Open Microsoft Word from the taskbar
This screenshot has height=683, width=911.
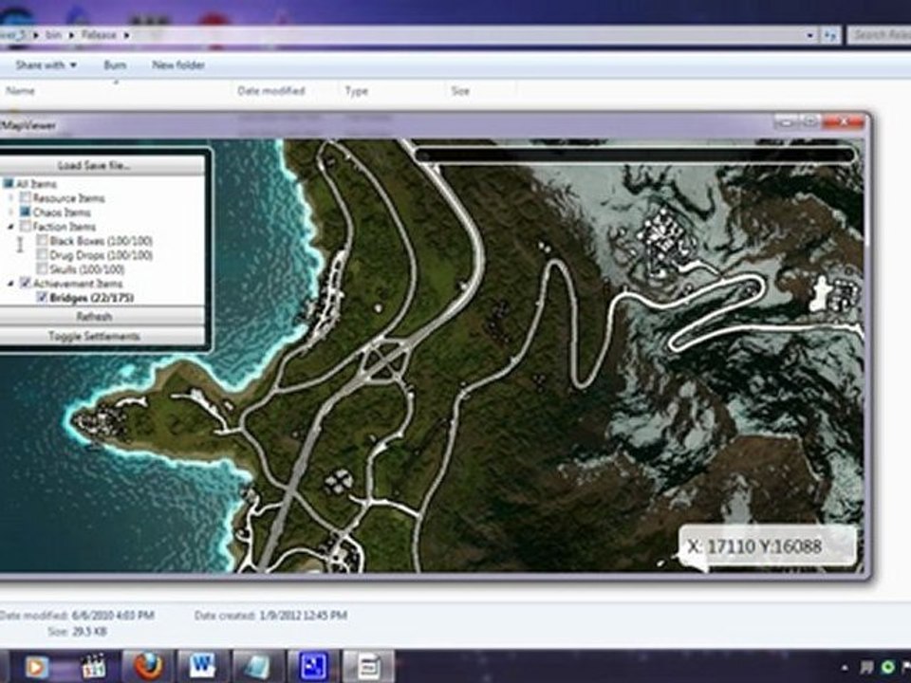201,667
